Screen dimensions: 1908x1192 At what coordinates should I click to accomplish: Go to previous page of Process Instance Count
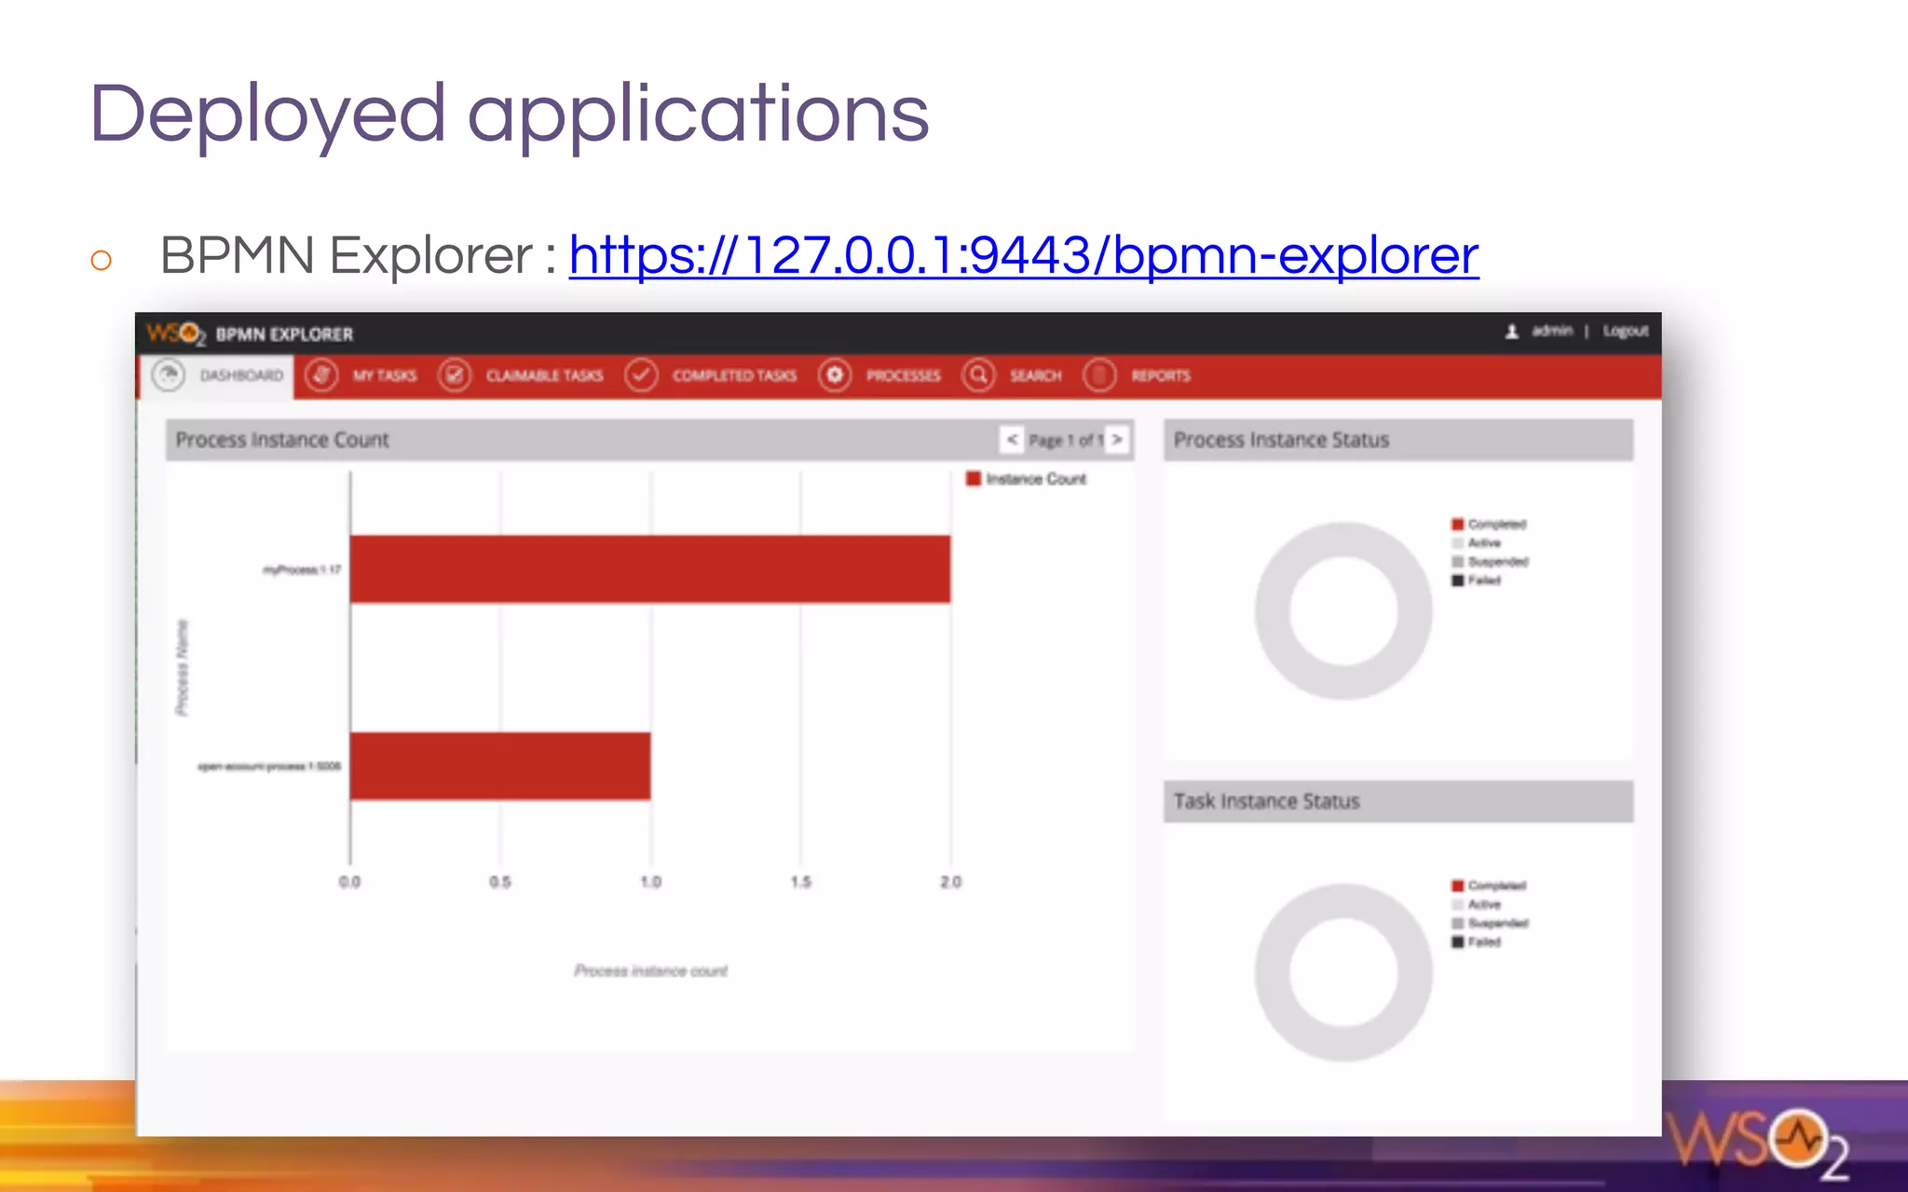(1012, 440)
